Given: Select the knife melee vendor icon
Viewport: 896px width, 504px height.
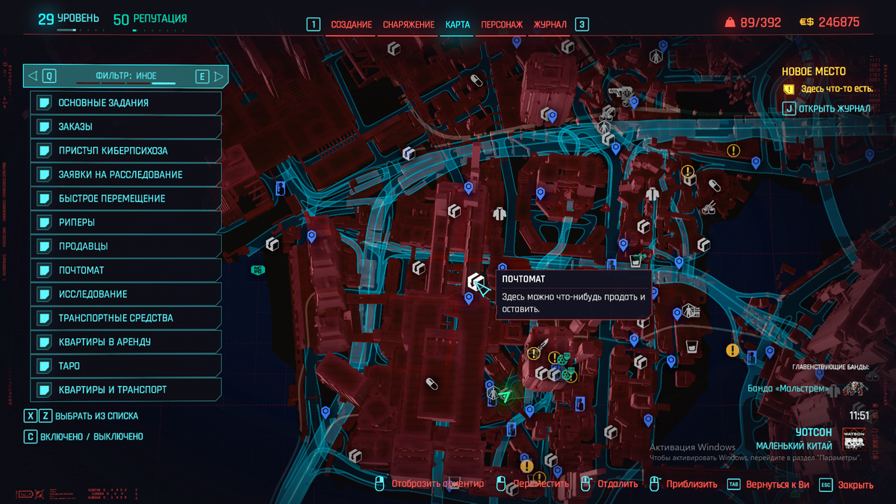Looking at the screenshot, I should (544, 344).
